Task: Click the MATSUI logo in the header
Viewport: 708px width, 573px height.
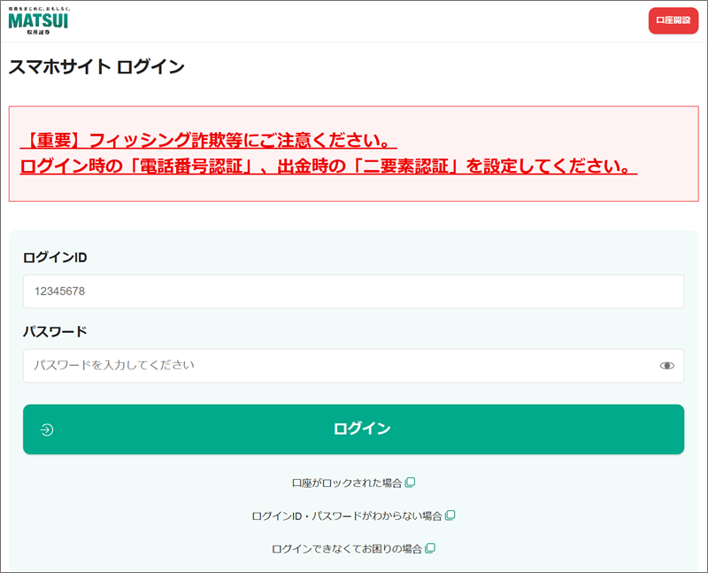Action: coord(38,20)
